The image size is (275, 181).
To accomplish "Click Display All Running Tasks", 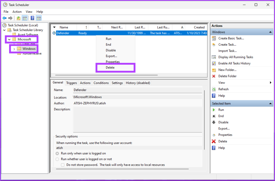I will [x=236, y=57].
